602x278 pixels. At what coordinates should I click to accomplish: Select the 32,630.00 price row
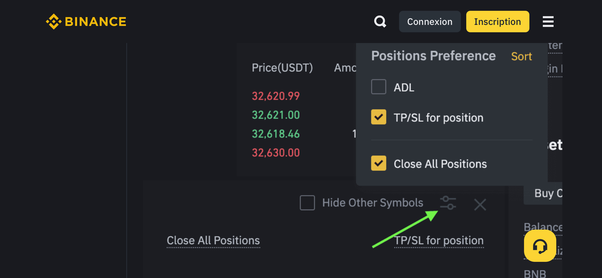[x=276, y=153]
